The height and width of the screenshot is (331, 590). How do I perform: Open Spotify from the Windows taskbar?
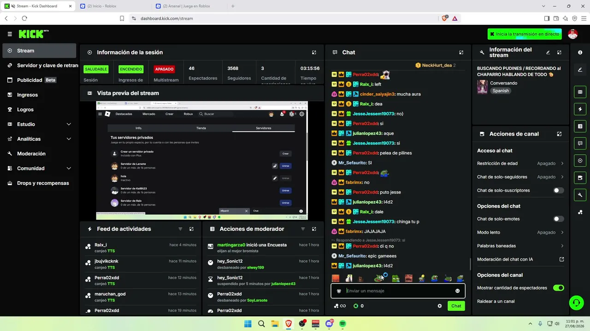tap(342, 324)
